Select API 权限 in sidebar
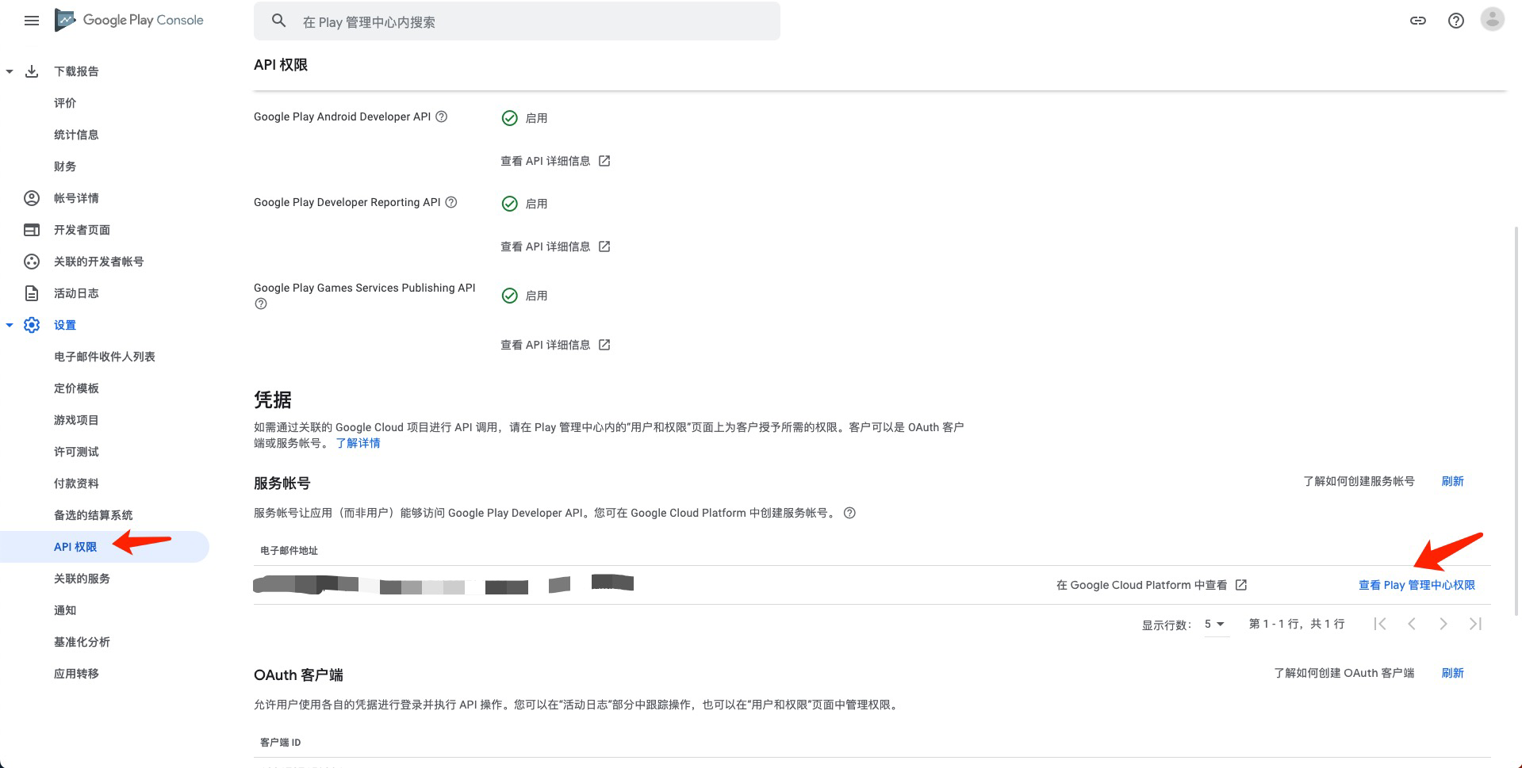Screen dimensions: 1522x768 75,547
